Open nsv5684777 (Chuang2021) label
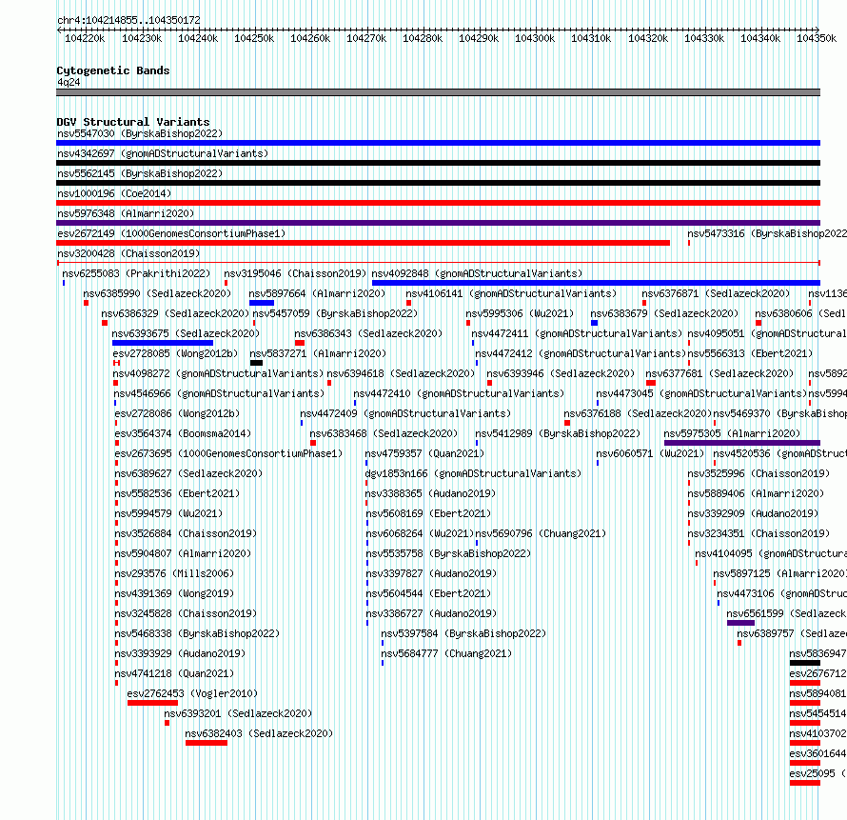The image size is (847, 820). coord(446,653)
